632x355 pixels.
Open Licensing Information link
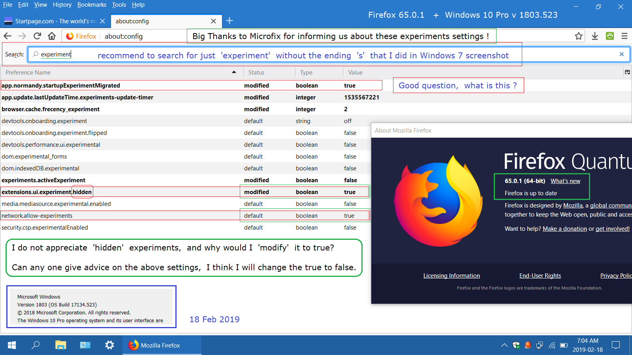click(451, 276)
